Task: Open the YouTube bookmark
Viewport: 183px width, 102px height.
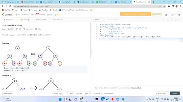Action: click(x=6, y=10)
